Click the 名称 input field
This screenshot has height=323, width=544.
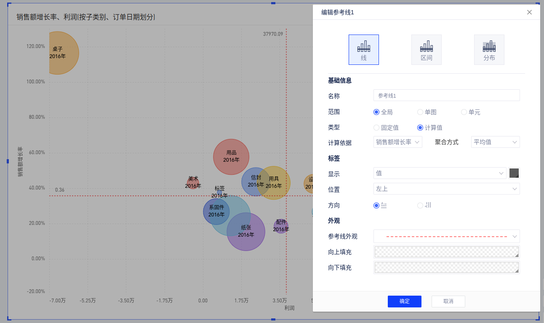[446, 96]
